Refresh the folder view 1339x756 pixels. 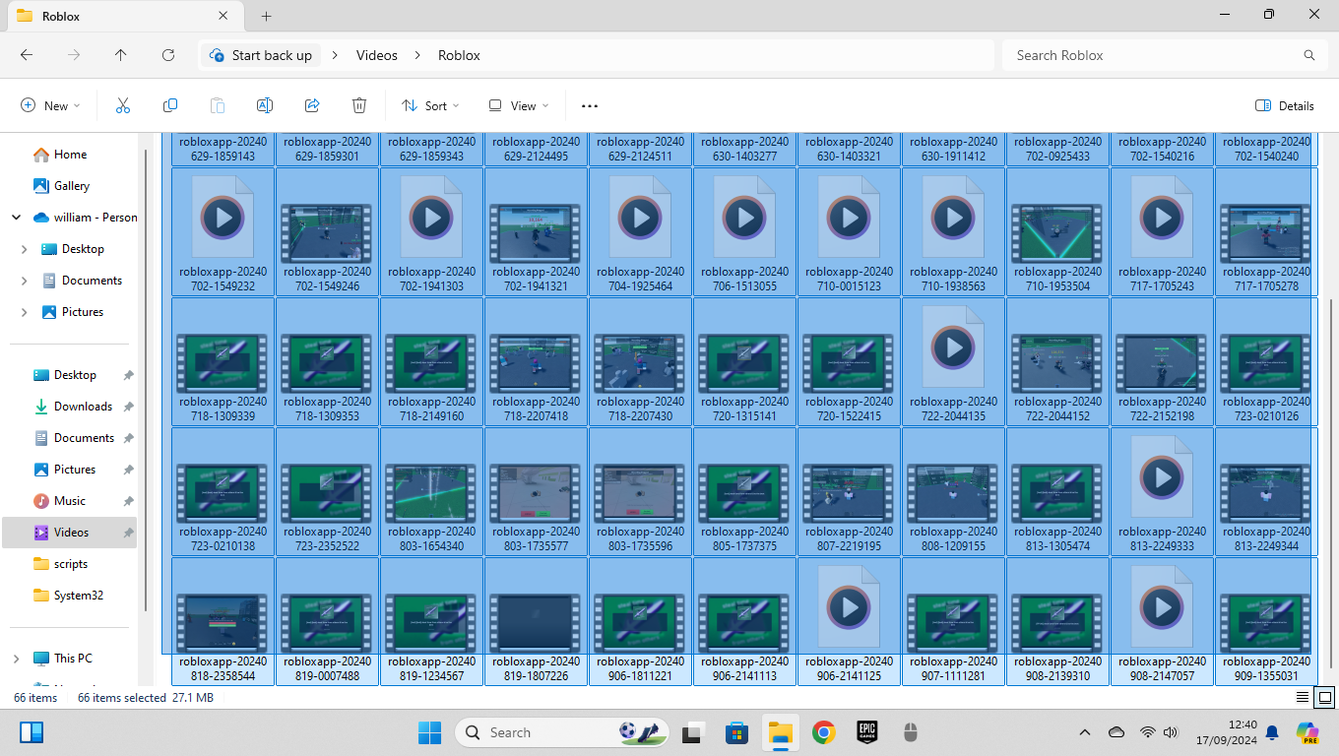tap(168, 55)
